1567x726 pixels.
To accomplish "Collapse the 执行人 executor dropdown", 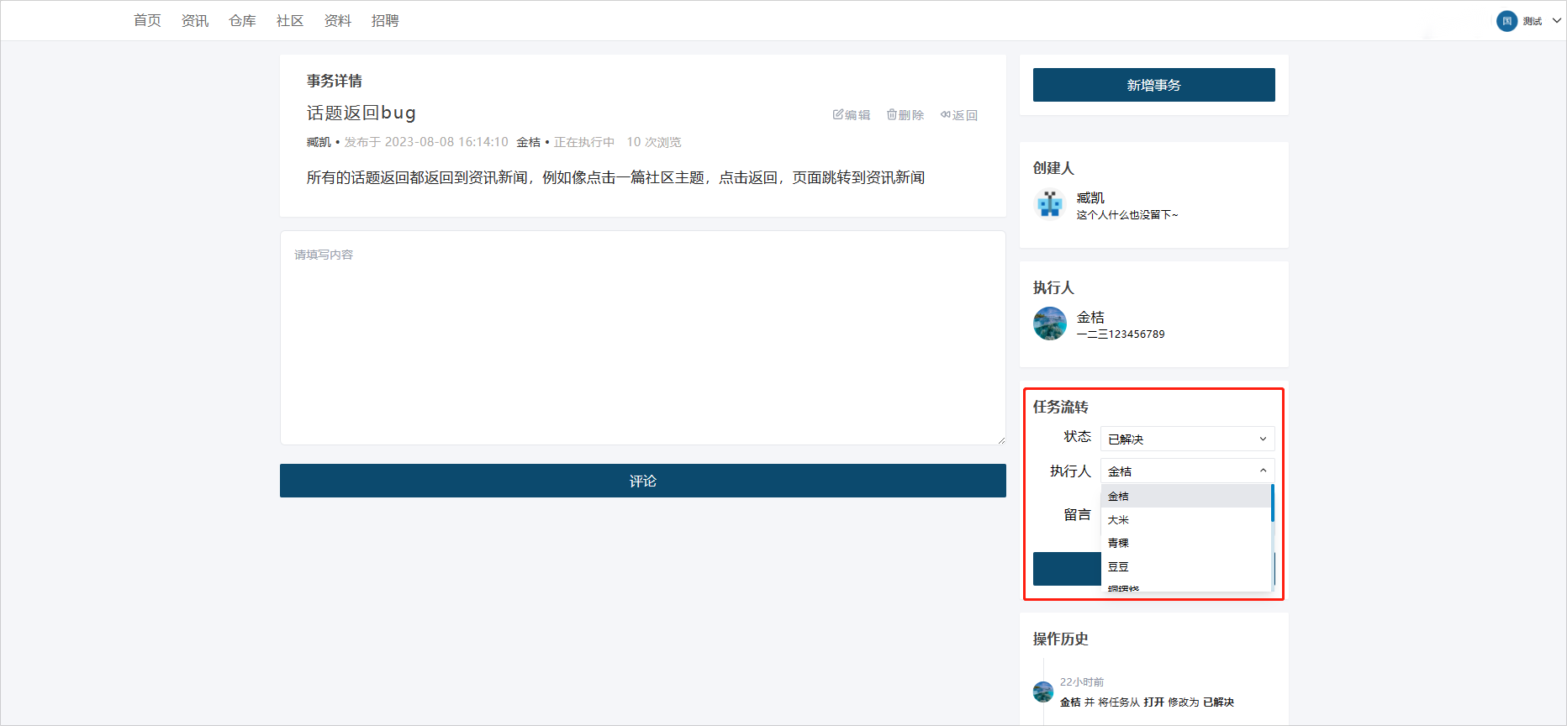I will [1263, 471].
